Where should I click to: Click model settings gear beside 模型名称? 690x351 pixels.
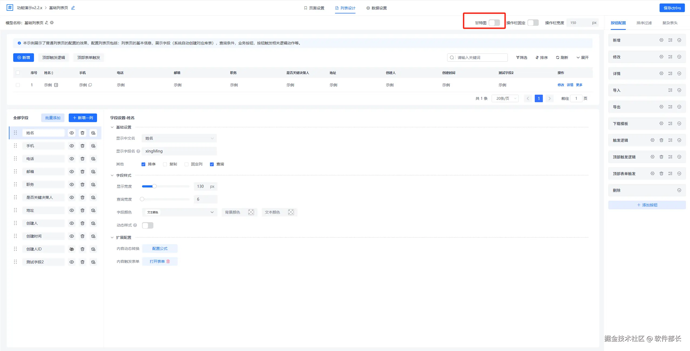(x=52, y=23)
